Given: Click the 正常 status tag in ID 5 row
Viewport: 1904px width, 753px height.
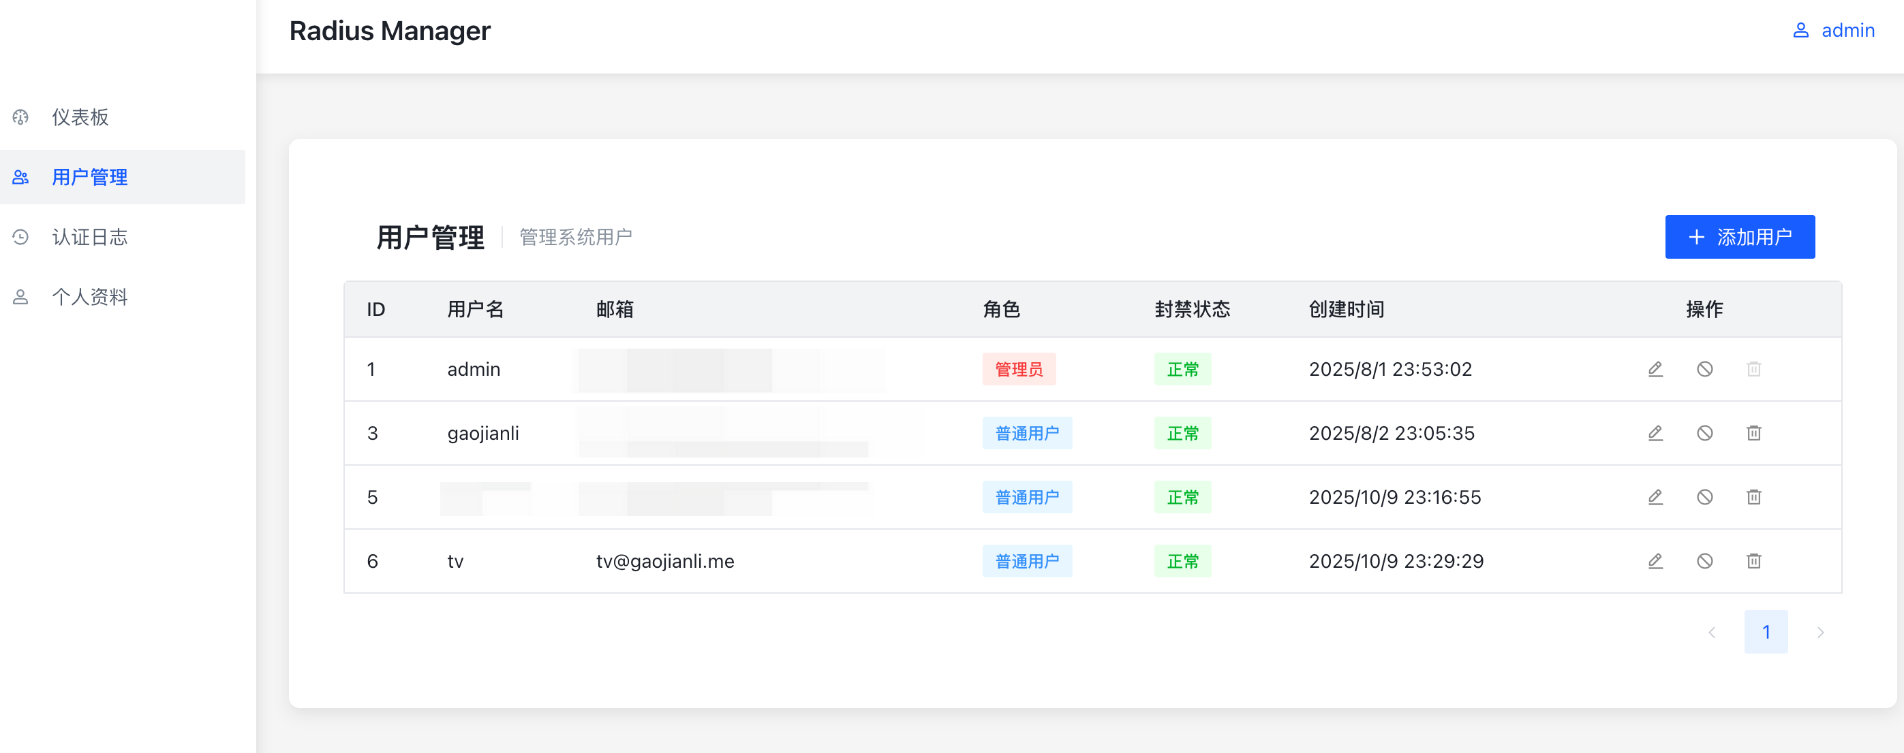Looking at the screenshot, I should click(x=1182, y=497).
